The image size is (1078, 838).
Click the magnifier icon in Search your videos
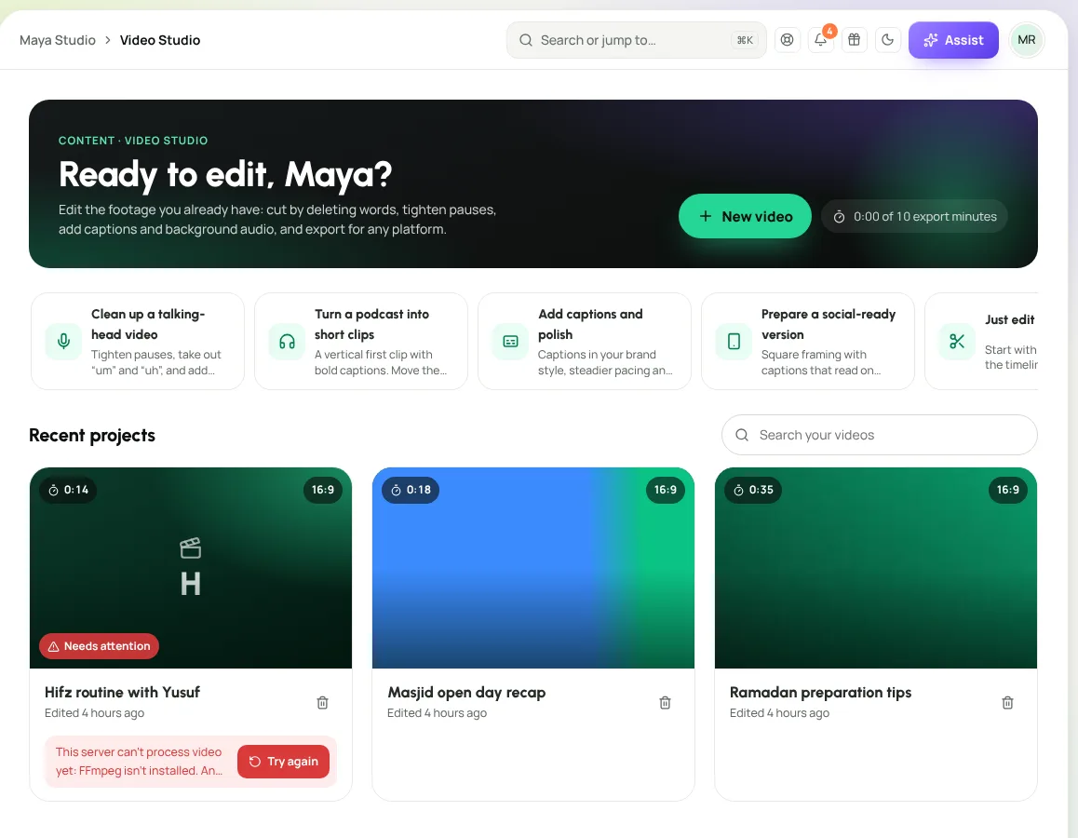point(742,435)
